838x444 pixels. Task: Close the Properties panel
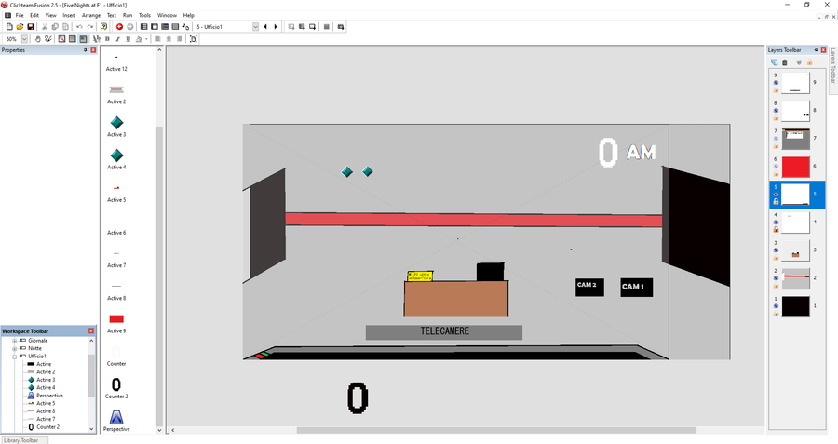pos(93,50)
